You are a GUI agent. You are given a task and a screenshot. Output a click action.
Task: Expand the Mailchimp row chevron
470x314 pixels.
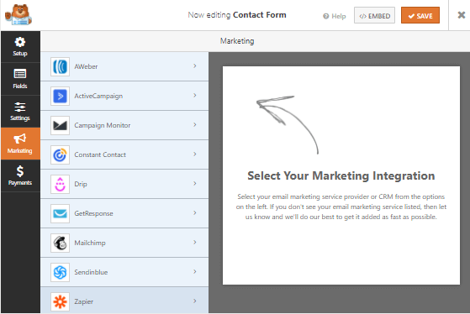pyautogui.click(x=195, y=242)
